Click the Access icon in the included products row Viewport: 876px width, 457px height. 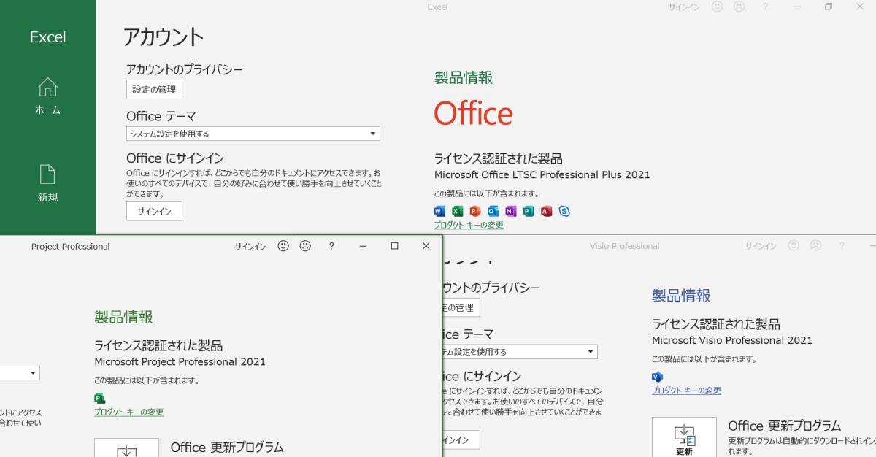point(546,212)
